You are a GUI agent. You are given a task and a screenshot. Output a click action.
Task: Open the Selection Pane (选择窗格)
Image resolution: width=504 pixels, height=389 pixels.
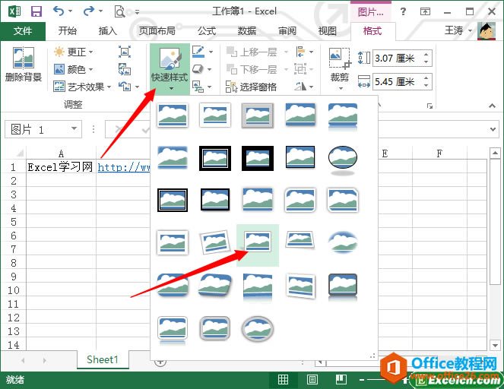click(251, 87)
